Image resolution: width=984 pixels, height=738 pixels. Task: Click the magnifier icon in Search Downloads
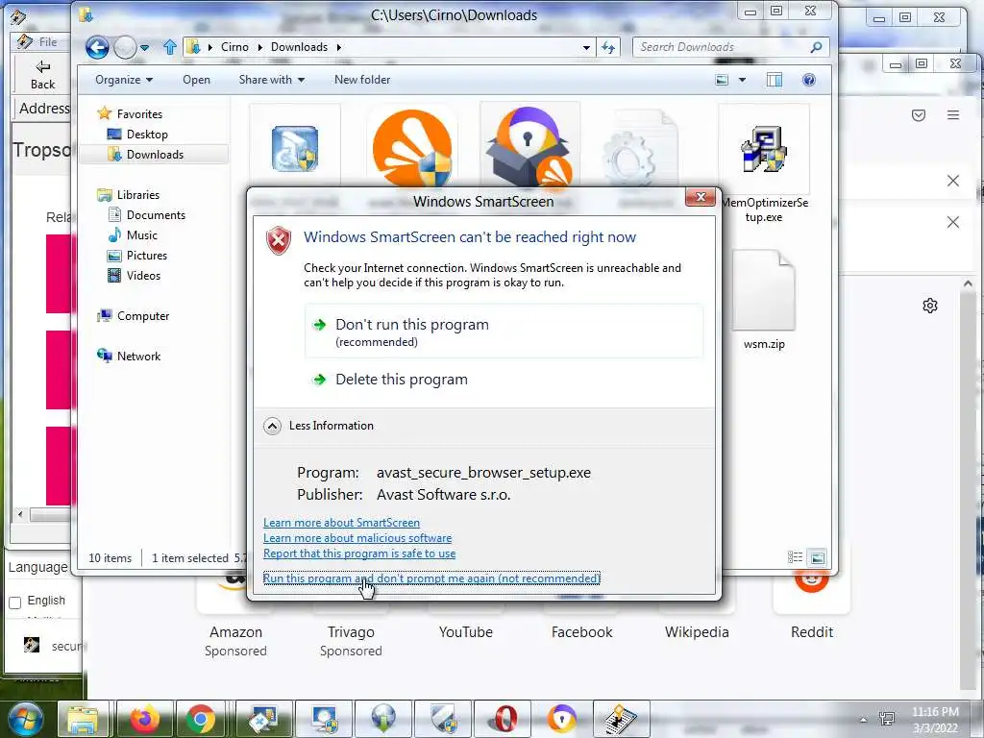816,47
